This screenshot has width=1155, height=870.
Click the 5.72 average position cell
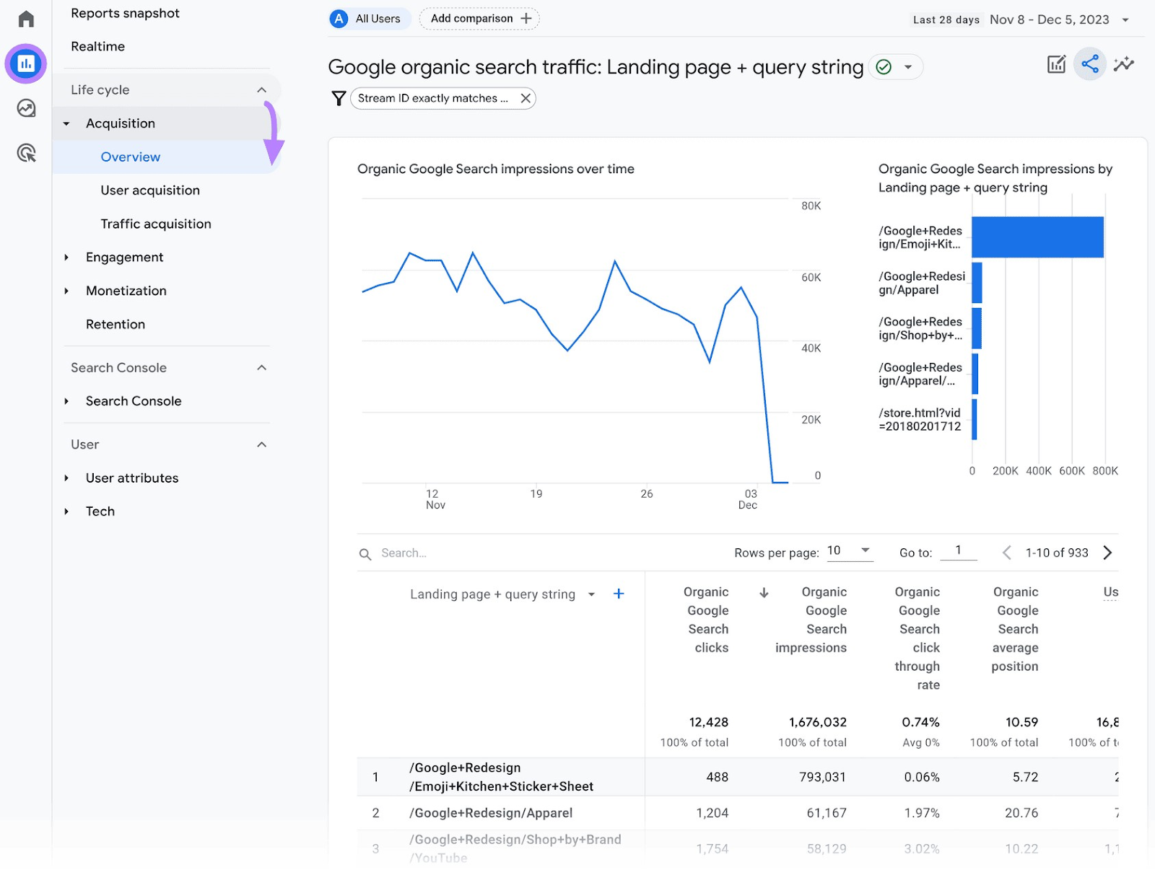[1025, 777]
